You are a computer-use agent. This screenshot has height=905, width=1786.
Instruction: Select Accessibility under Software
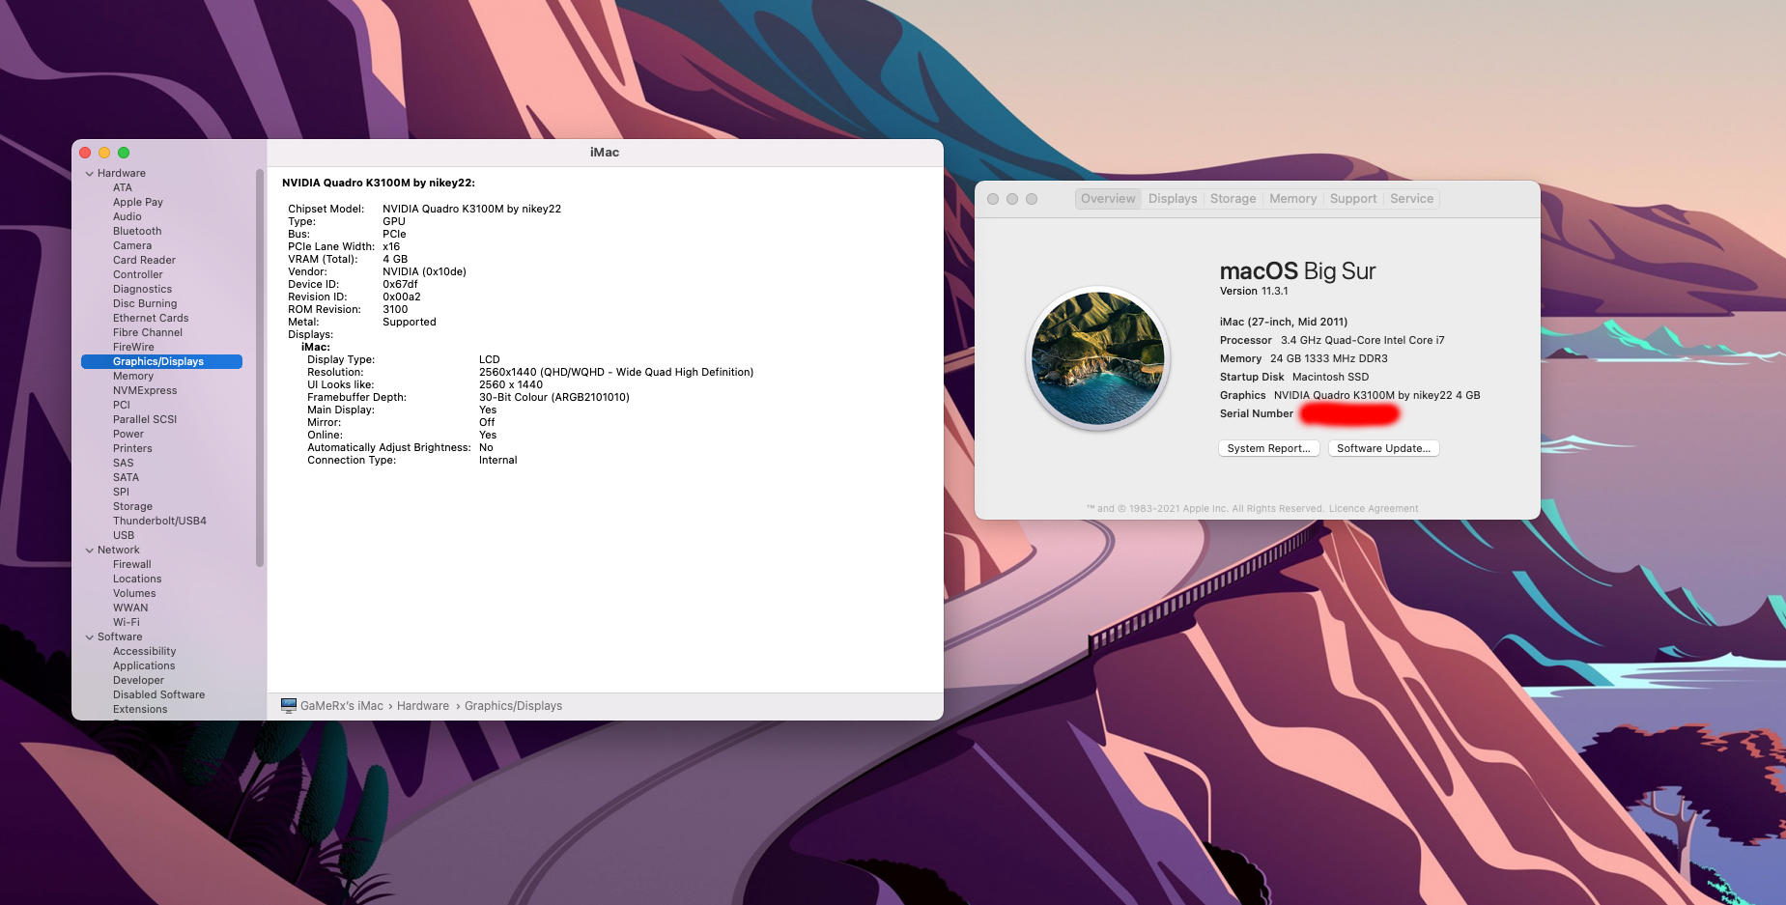pyautogui.click(x=145, y=652)
